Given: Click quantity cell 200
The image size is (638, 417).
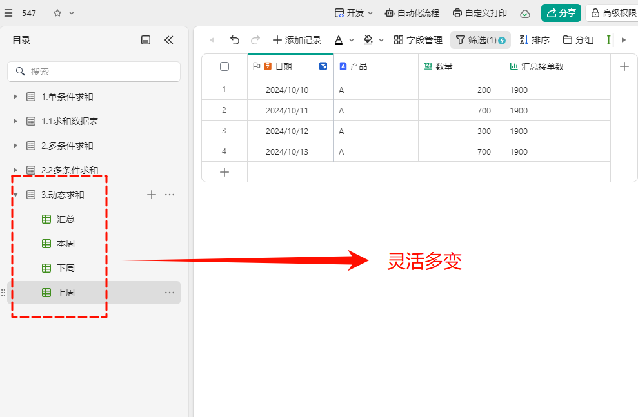Looking at the screenshot, I should pyautogui.click(x=461, y=90).
